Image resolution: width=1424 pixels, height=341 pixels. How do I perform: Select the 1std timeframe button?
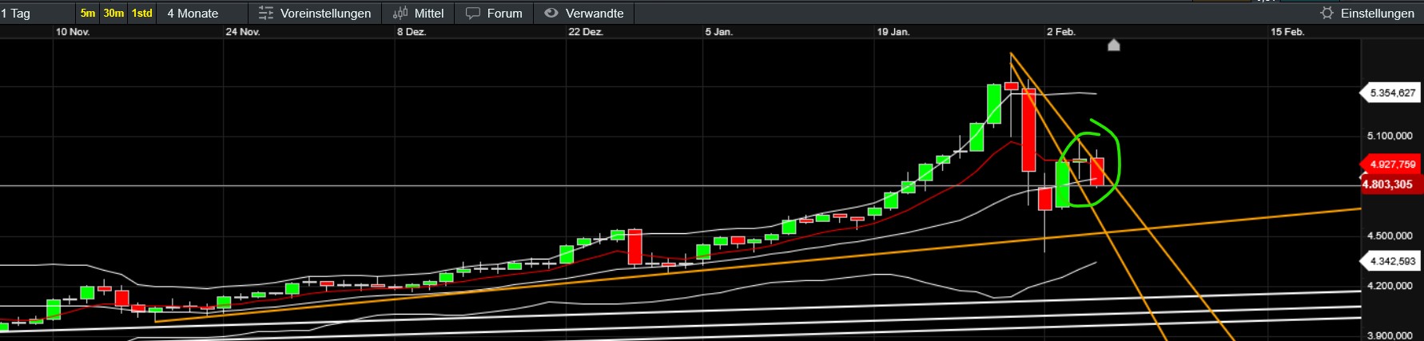tap(142, 13)
